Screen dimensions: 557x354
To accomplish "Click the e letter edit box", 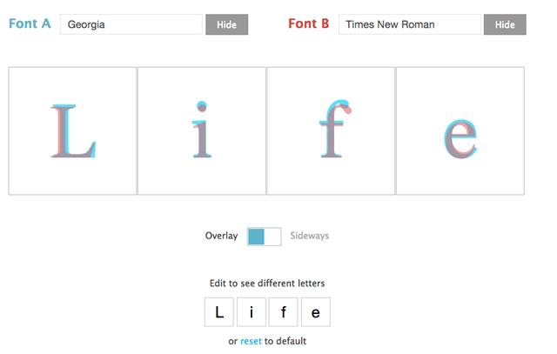I will tap(315, 312).
